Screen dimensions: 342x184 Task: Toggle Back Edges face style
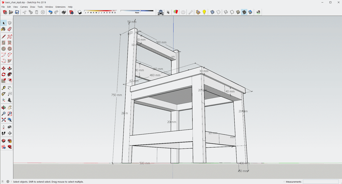point(218,12)
